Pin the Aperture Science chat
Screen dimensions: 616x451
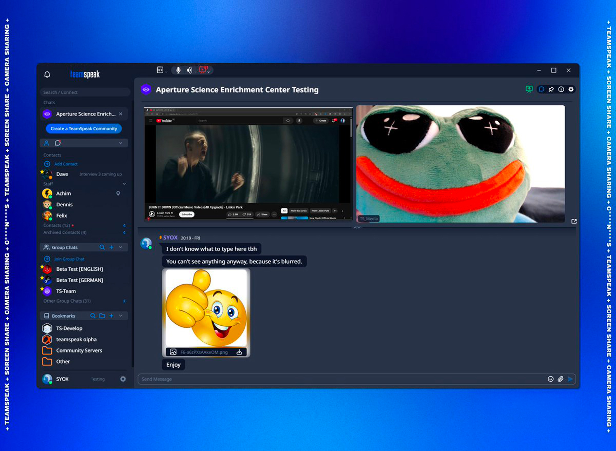[x=551, y=89]
